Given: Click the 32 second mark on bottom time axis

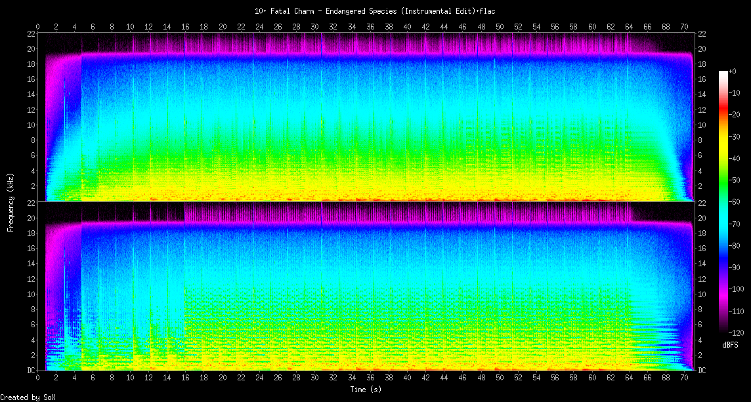Looking at the screenshot, I should tap(333, 377).
